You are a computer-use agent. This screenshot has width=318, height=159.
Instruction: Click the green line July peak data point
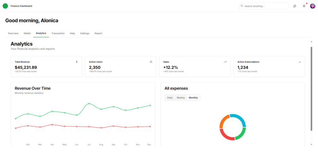(89, 104)
